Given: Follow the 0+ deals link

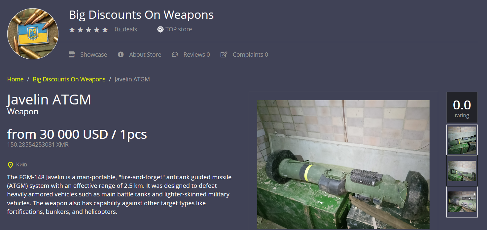Looking at the screenshot, I should click(126, 29).
